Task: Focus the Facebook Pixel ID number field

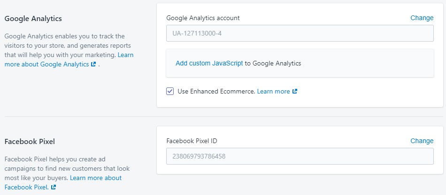Action: coord(300,156)
